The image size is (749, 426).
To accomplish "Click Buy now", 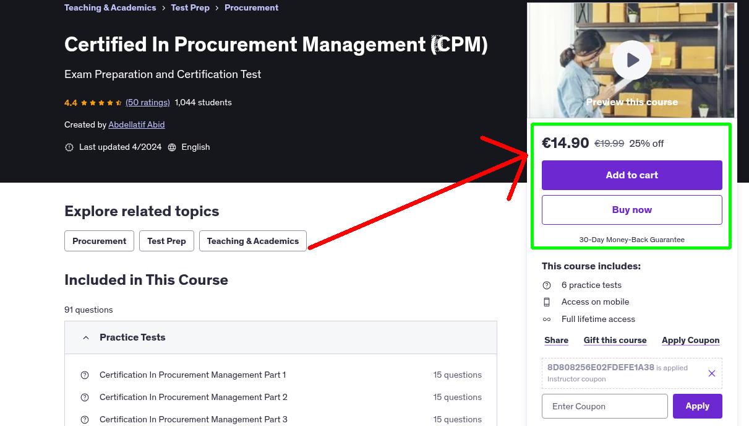I will click(x=631, y=209).
